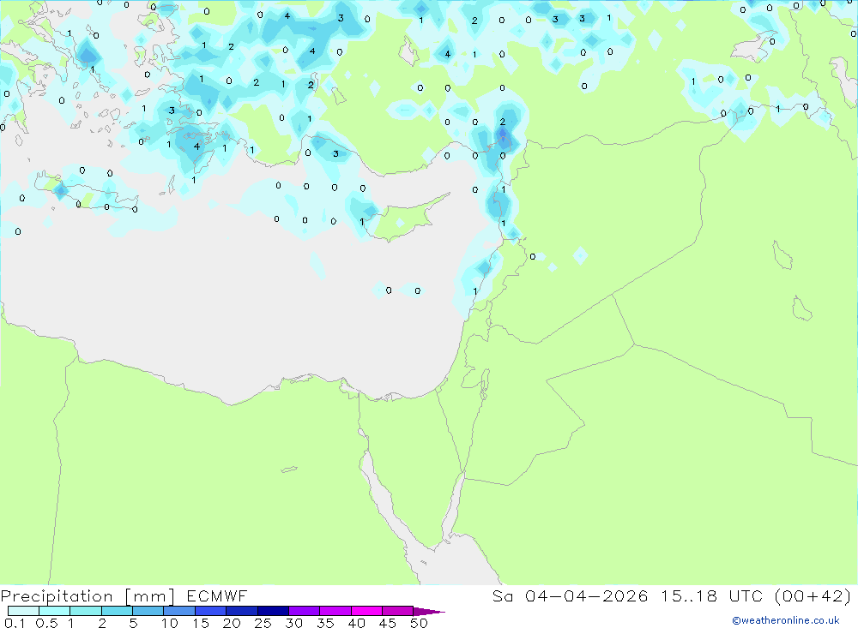The image size is (858, 628).
Task: Click the '15..18 UTC' time range text
Action: point(710,595)
